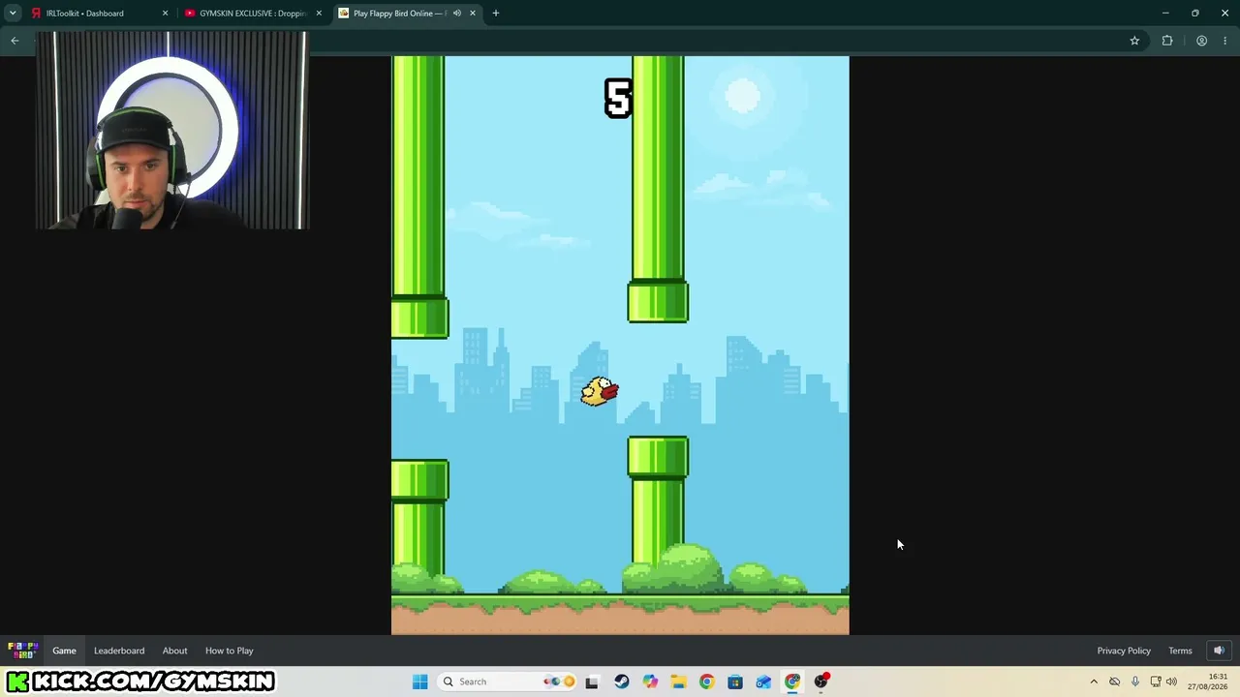Image resolution: width=1240 pixels, height=697 pixels.
Task: Open the Privacy Policy link
Action: coord(1124,651)
